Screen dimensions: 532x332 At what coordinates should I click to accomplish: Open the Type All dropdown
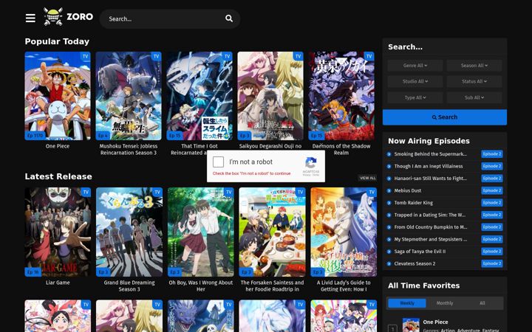[x=415, y=97]
